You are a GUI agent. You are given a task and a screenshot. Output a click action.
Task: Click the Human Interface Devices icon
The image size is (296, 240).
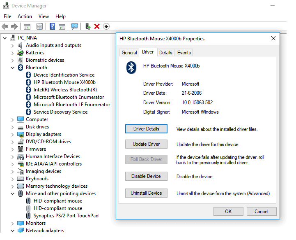pos(21,156)
